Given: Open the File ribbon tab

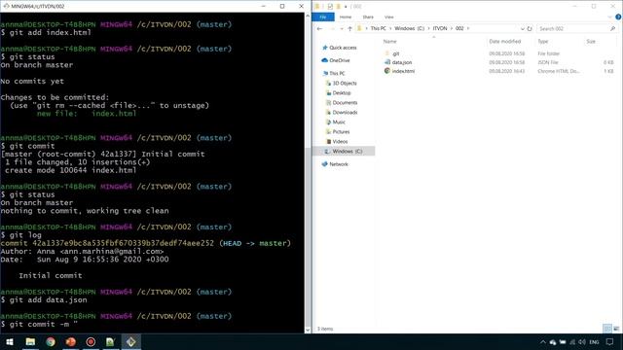Looking at the screenshot, I should 323,17.
